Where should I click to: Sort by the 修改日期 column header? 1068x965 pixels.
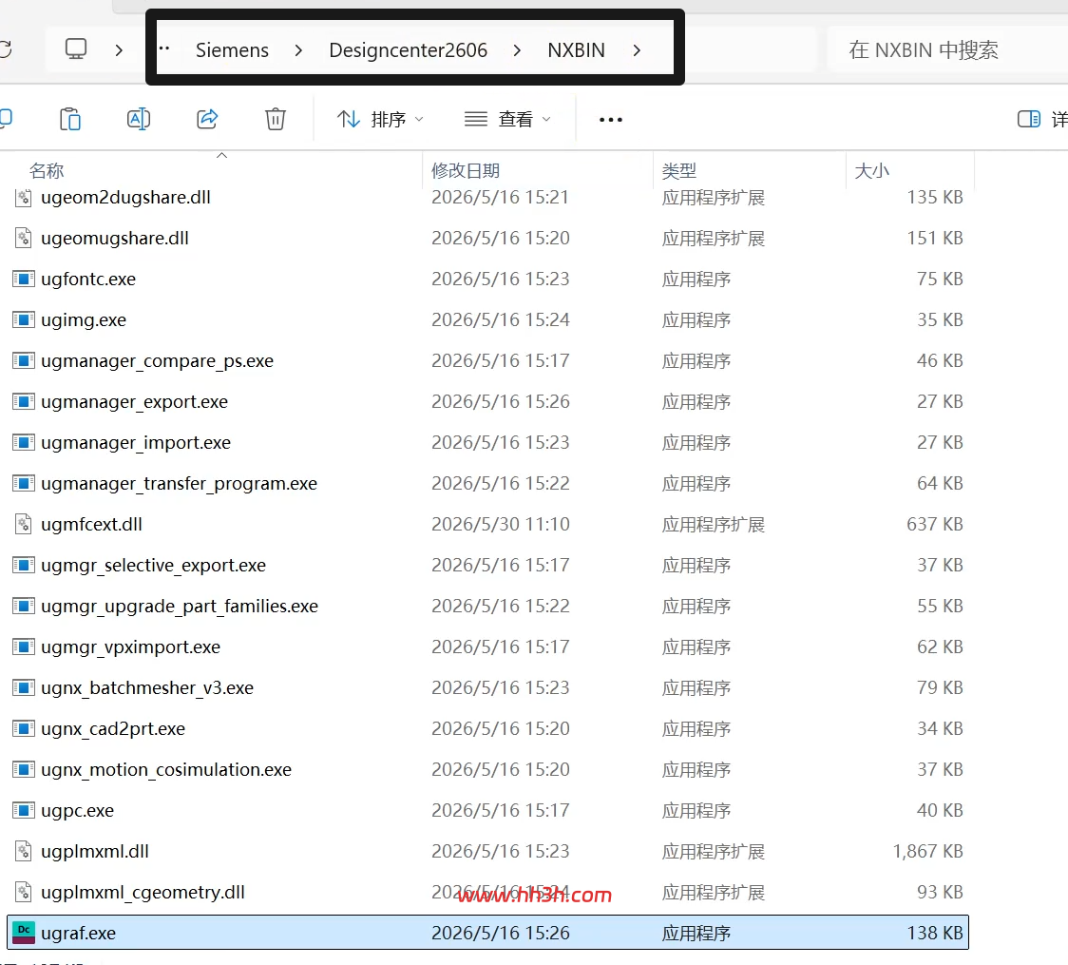[x=466, y=170]
